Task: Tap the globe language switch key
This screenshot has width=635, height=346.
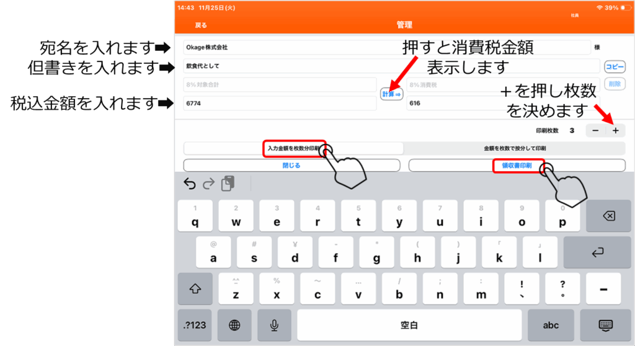Action: tap(234, 325)
